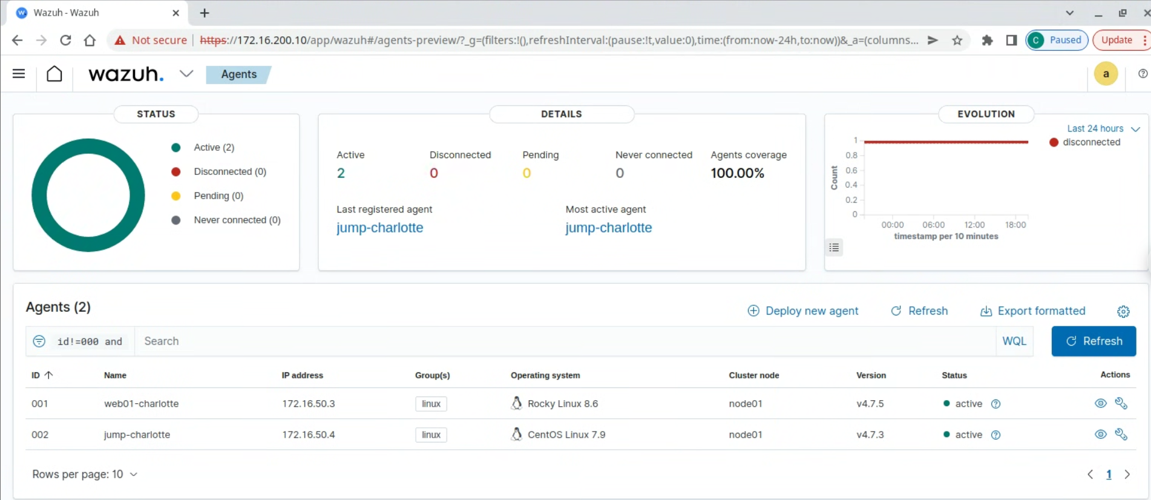Screen dimensions: 1151x500
Task: Click the Disconnected count 0
Action: tap(434, 173)
